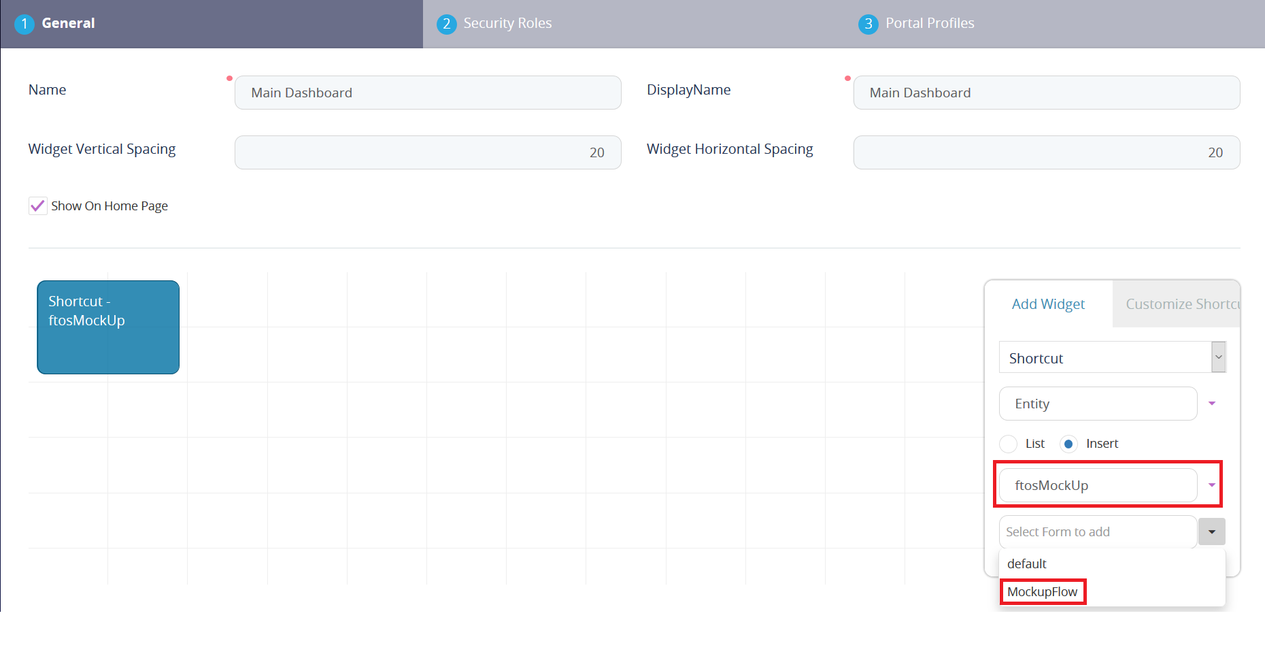This screenshot has height=671, width=1265.
Task: Choose the default form option
Action: [1026, 563]
